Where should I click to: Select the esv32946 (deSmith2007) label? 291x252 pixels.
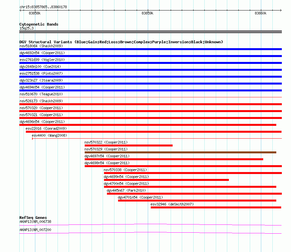click(172, 204)
